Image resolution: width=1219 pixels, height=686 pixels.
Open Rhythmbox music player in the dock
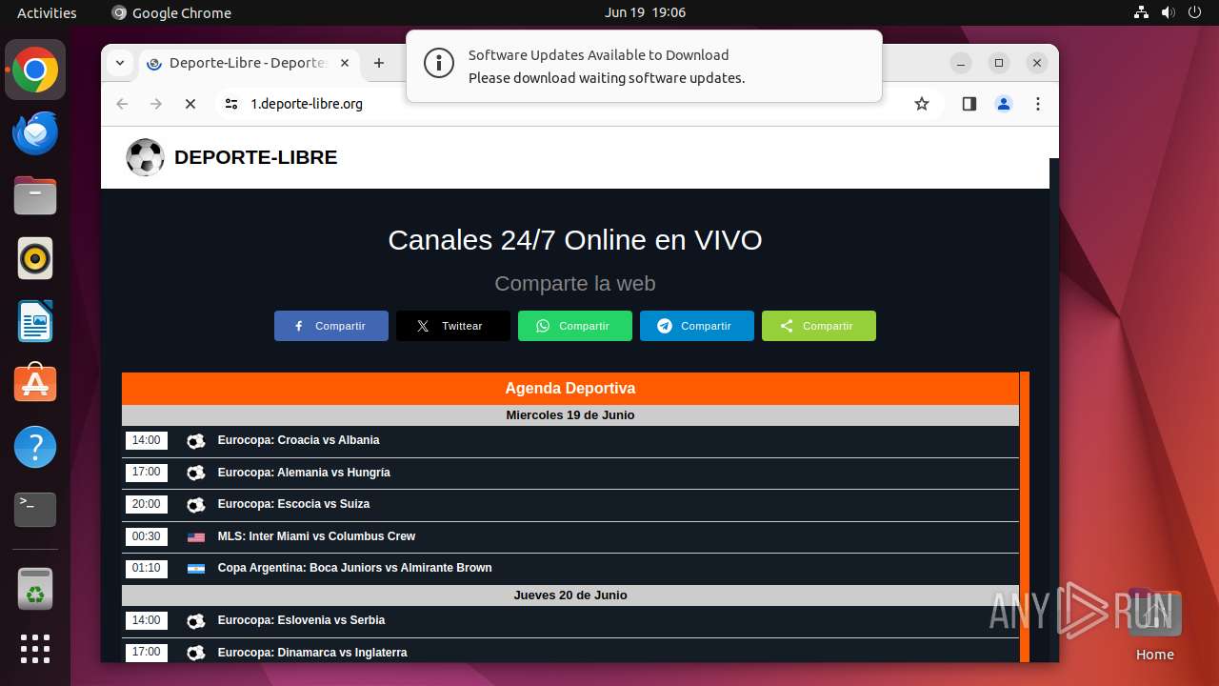35,258
